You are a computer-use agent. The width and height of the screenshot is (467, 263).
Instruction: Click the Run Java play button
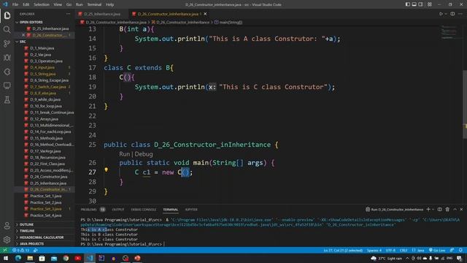tap(441, 14)
